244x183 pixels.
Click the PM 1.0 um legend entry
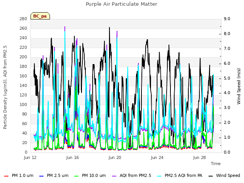point(19,175)
